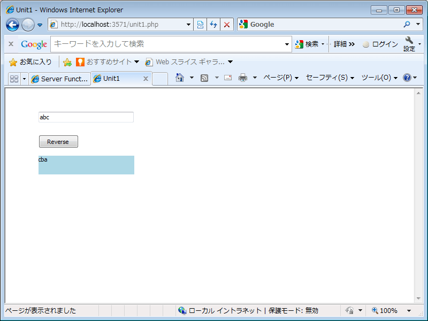Click 100% zoom level button
428x321 pixels.
coord(384,311)
